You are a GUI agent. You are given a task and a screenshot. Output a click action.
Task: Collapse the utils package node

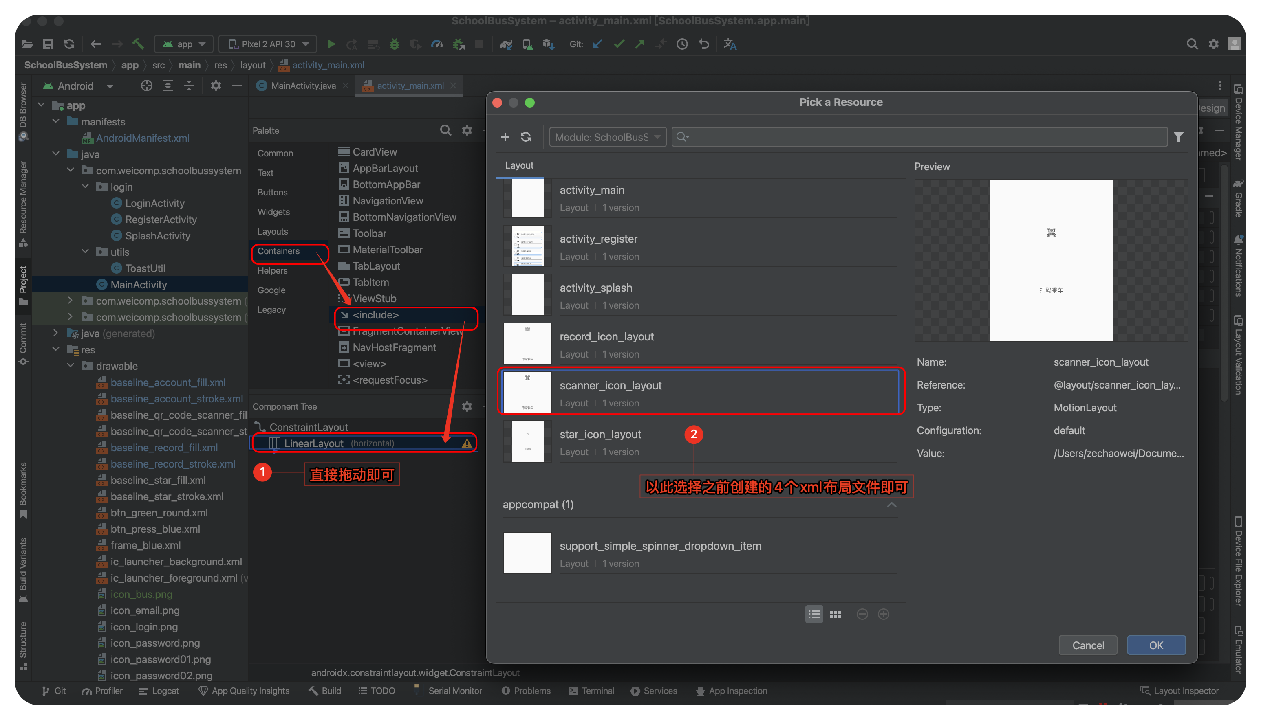(x=85, y=252)
